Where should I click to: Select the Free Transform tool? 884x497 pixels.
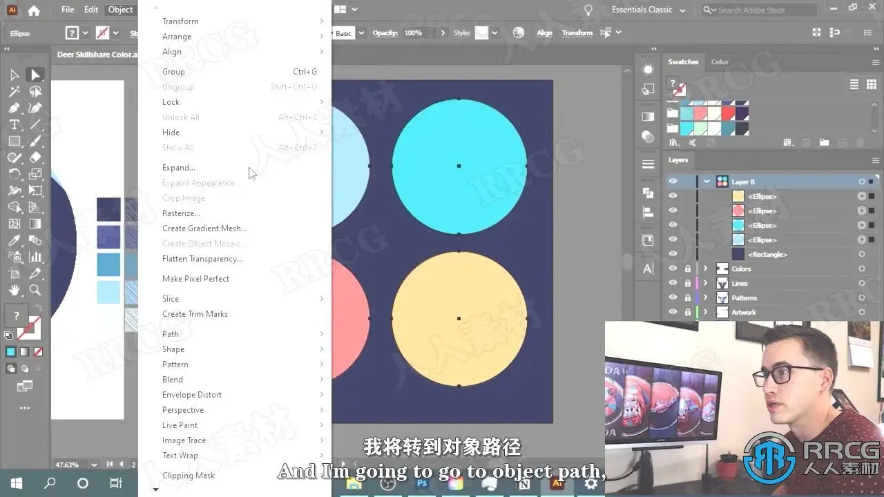[35, 191]
